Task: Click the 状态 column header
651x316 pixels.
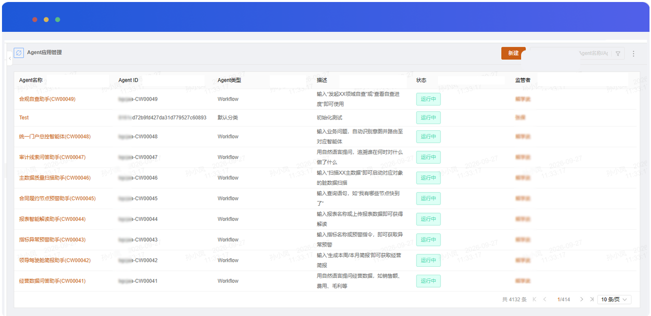Action: pyautogui.click(x=421, y=80)
